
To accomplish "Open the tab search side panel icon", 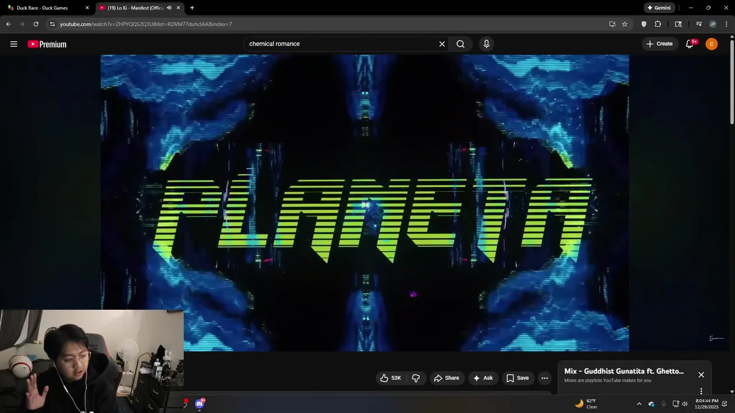I will coord(678,24).
